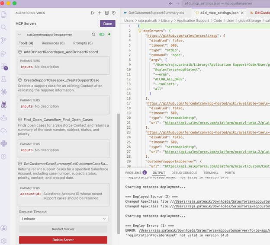Click the refresh icon for customersupportmcpserver
The height and width of the screenshot is (245, 270).
(x=93, y=35)
